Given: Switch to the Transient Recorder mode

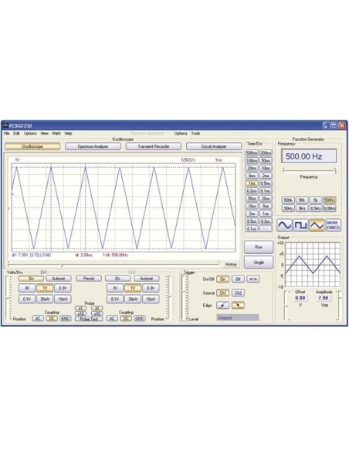Looking at the screenshot, I should click(154, 146).
